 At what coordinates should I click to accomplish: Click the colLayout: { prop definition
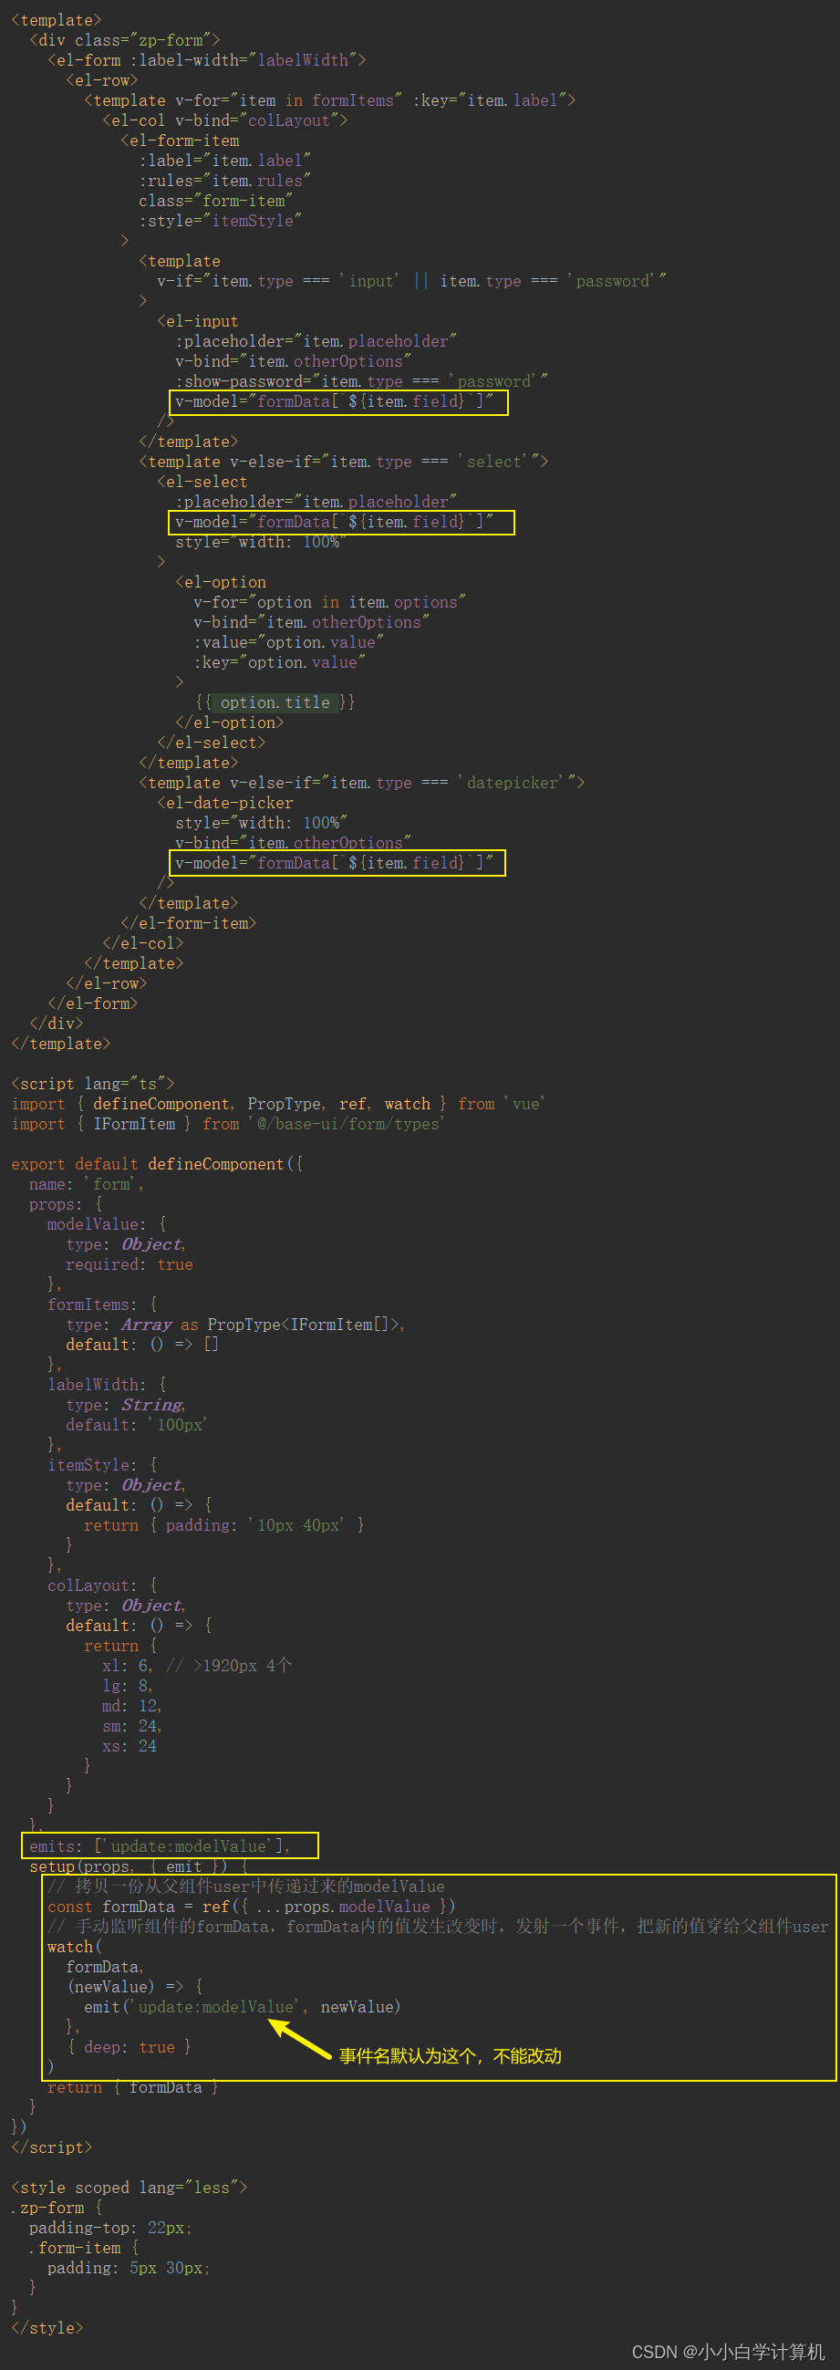coord(102,1586)
